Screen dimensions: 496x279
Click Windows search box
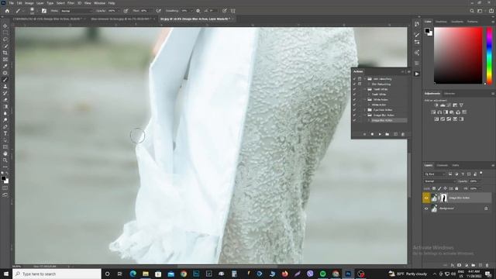(57, 274)
